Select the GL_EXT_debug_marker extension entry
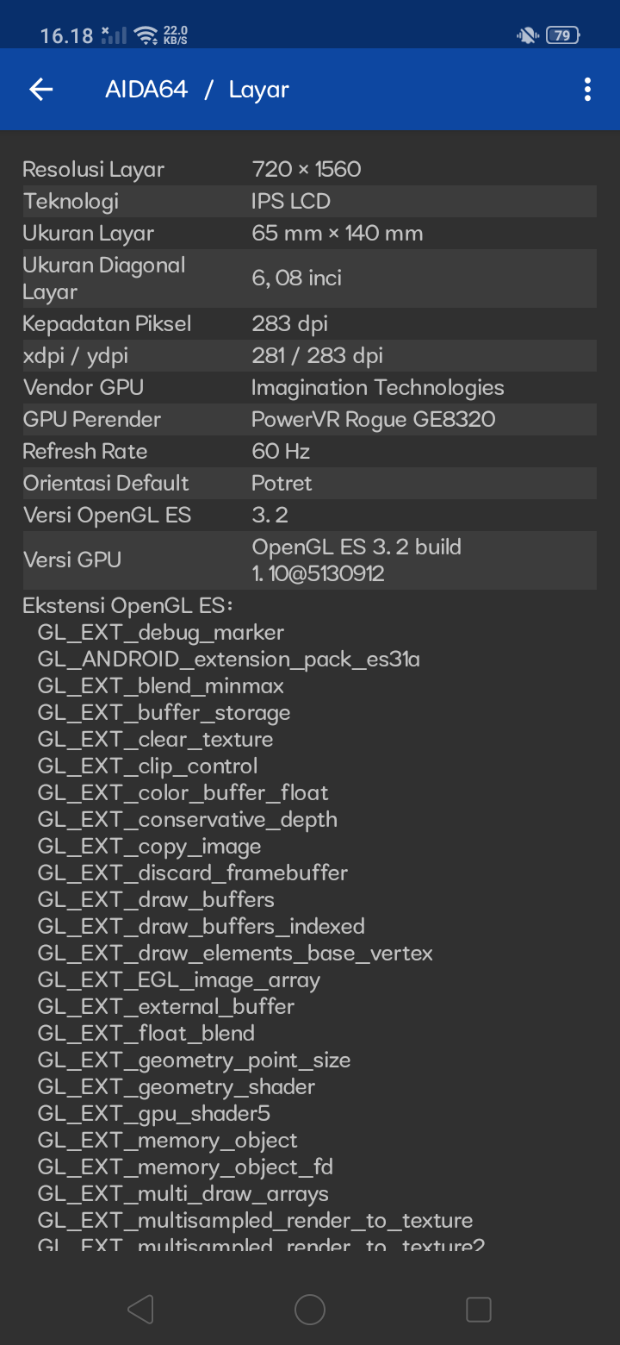The width and height of the screenshot is (620, 1345). tap(160, 632)
